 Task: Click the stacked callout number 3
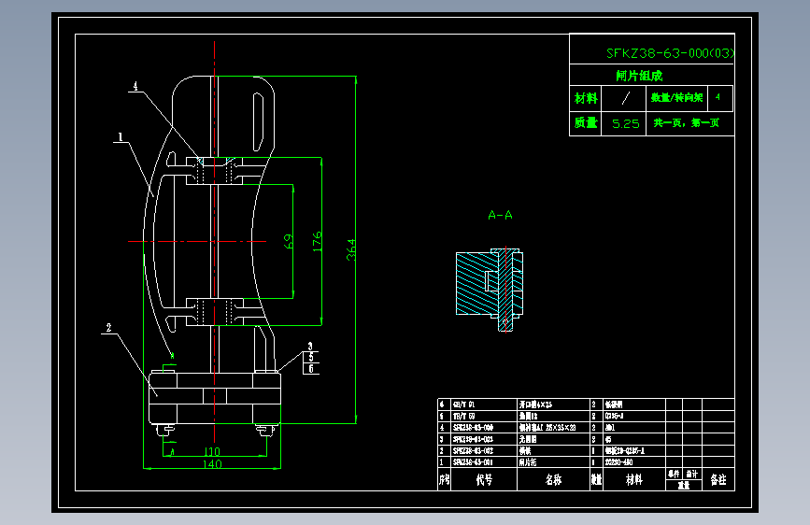(x=310, y=347)
